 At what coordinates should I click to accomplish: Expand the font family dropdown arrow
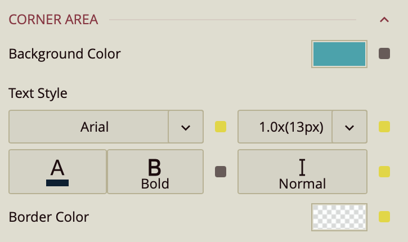coord(186,127)
